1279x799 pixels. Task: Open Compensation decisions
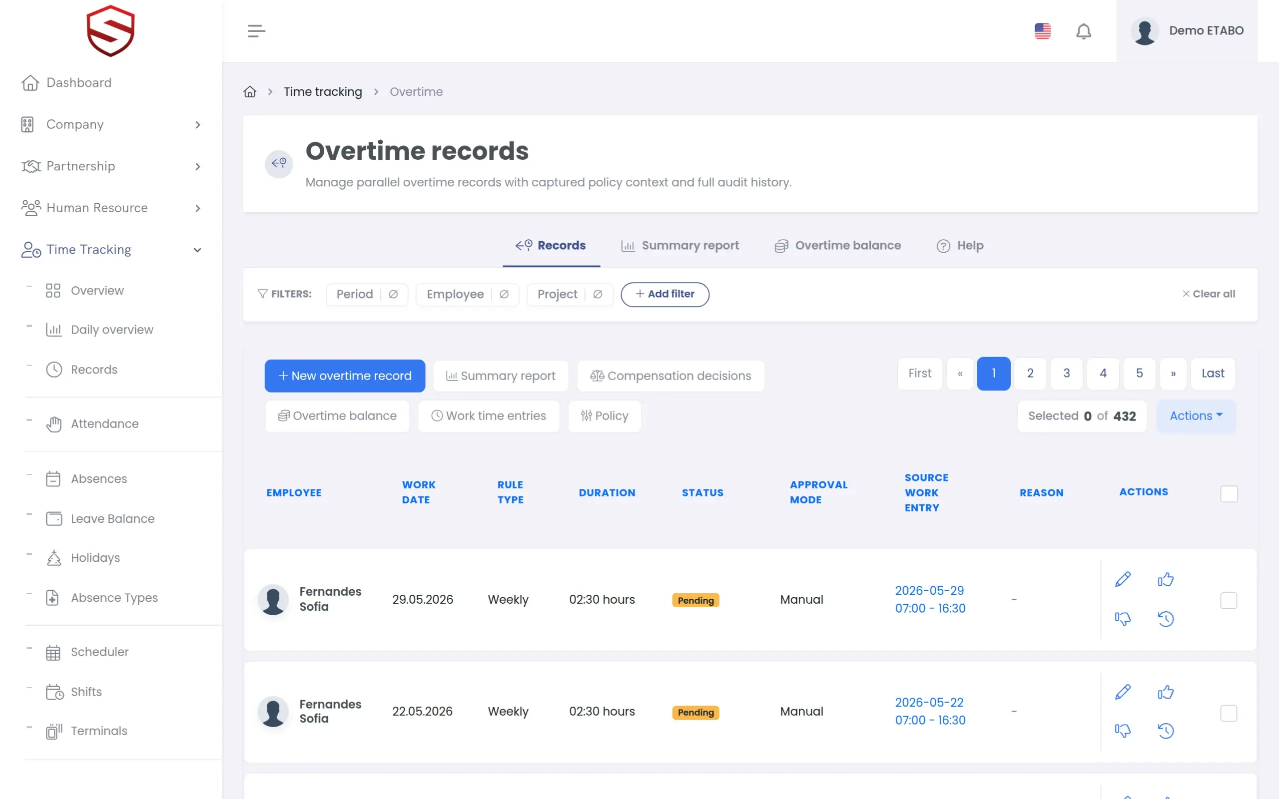(x=670, y=376)
